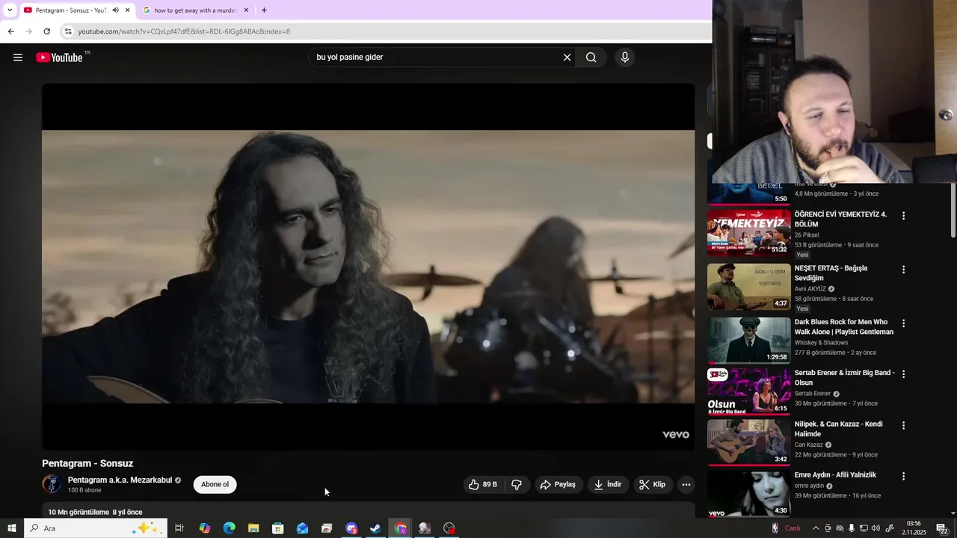957x538 pixels.
Task: Create a clip with Klip button
Action: click(653, 484)
